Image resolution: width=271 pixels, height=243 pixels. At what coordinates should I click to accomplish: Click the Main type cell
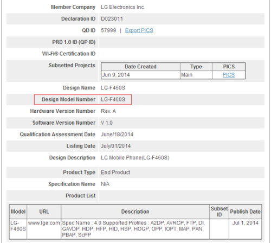196,75
